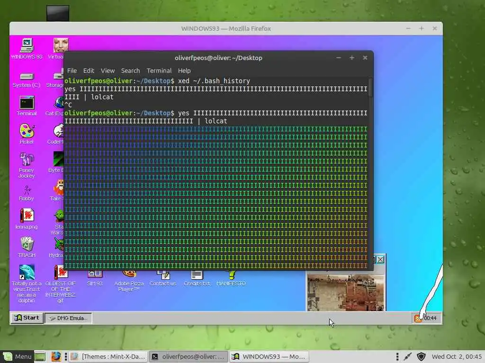Click the terminal vertical scrollbar

[370, 87]
